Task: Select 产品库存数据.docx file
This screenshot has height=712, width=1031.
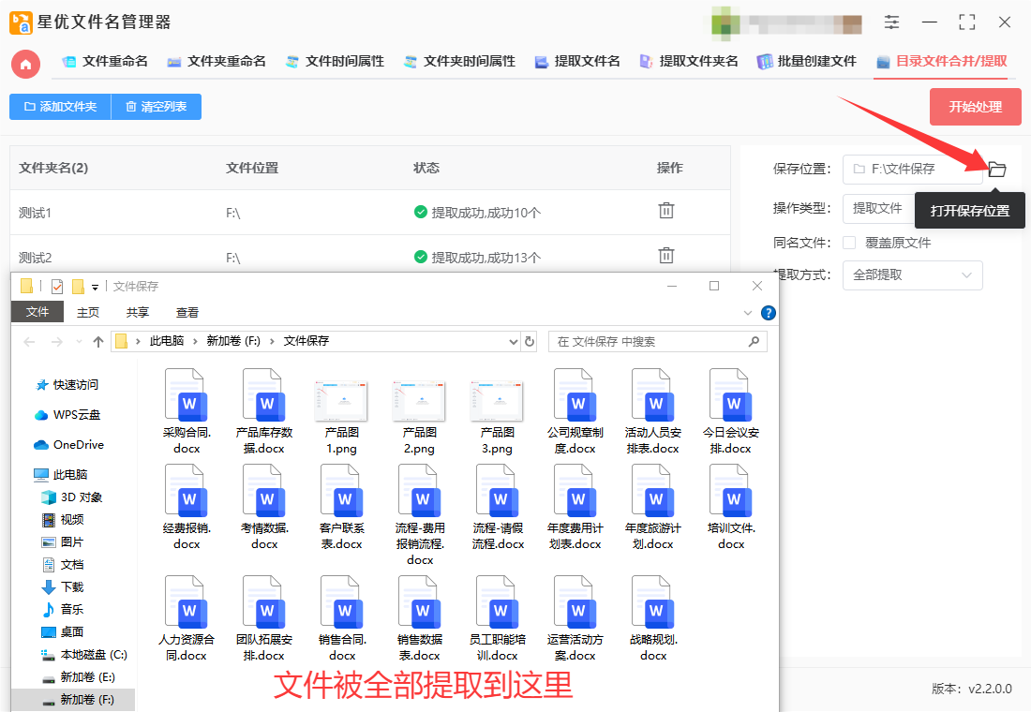Action: [264, 412]
